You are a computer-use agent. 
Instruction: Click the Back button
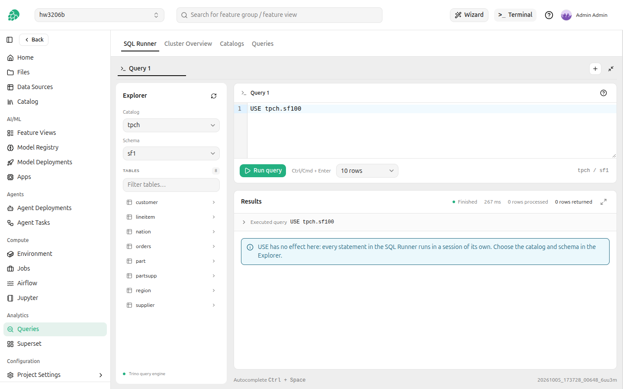click(x=34, y=40)
